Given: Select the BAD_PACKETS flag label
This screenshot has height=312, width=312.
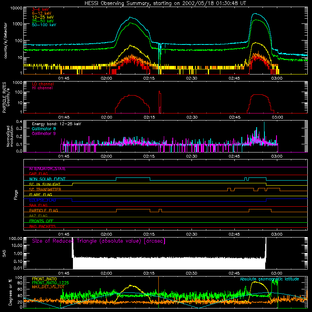Looking at the screenshot, I should point(43,226).
